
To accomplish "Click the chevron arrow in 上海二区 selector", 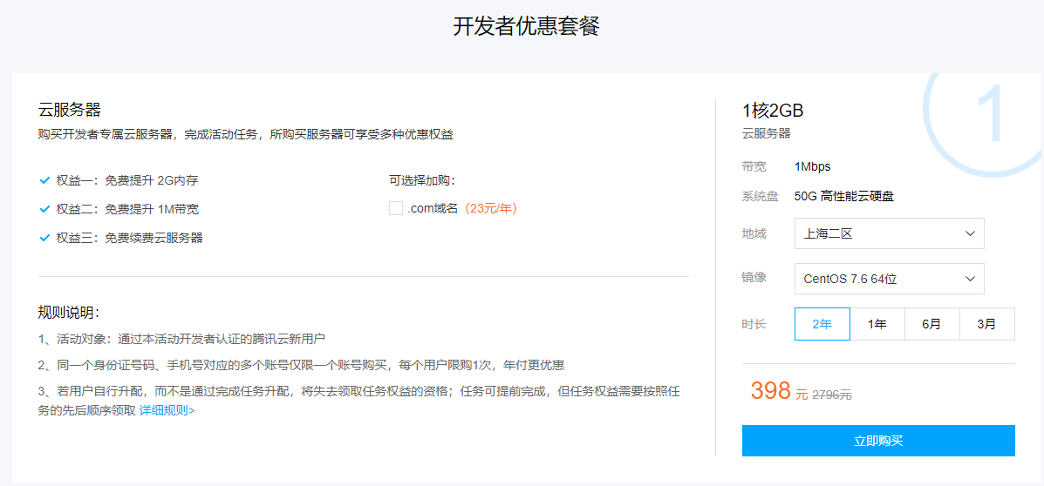I will click(x=970, y=233).
